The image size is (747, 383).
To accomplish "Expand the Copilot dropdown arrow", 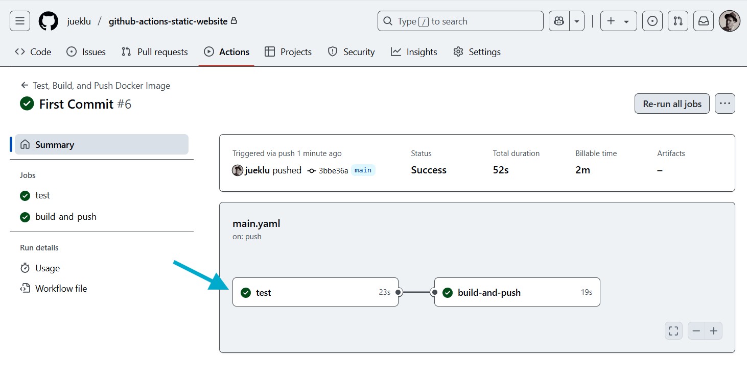I will click(577, 21).
